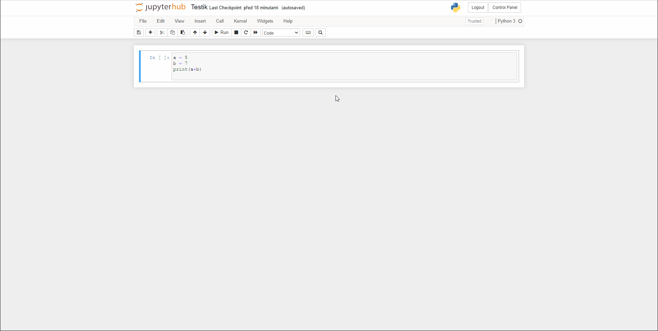
Task: Move selected cell up arrow
Action: 195,33
